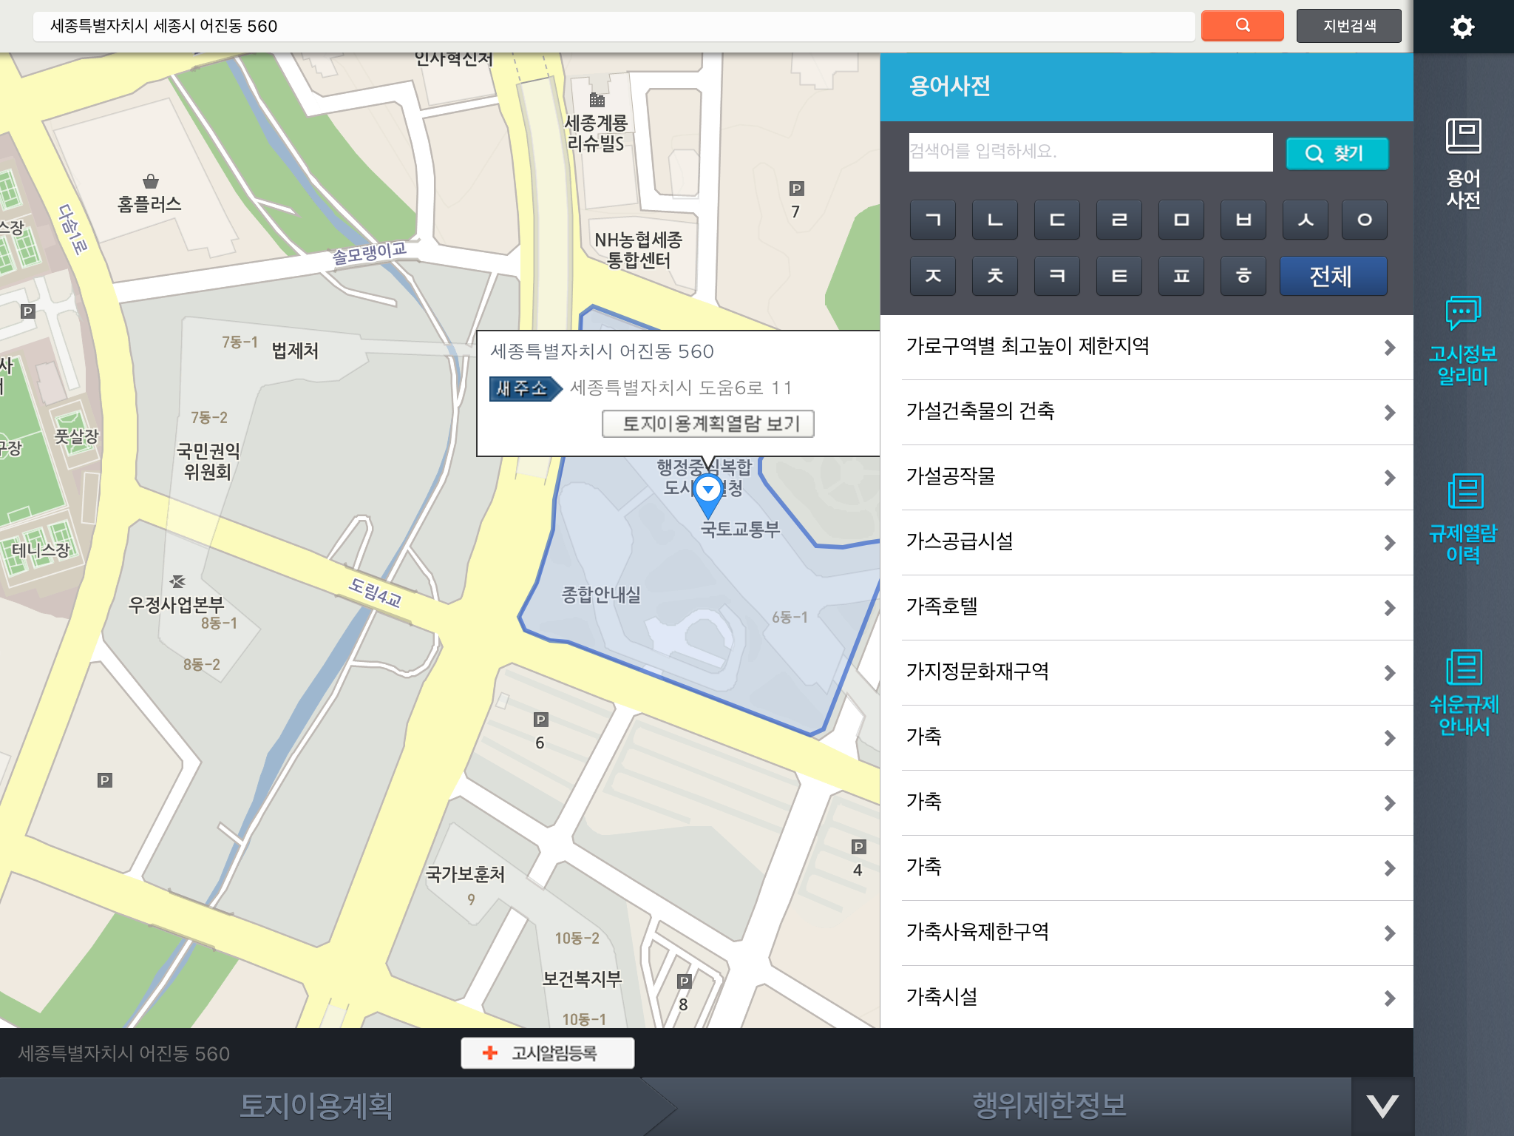Image resolution: width=1514 pixels, height=1136 pixels.
Task: Select the 가설건축물의 건축 glossary term
Action: [980, 411]
